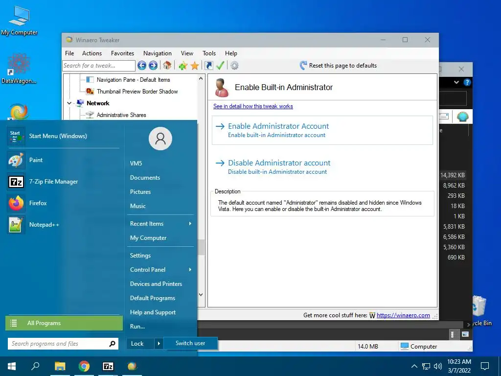This screenshot has width=501, height=376.
Task: Open Chrome from the taskbar
Action: point(84,366)
